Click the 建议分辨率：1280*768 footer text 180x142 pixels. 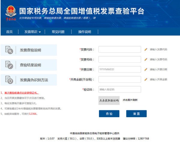tap(136, 138)
